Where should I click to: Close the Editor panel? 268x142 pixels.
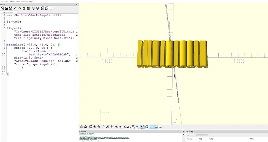pyautogui.click(x=77, y=5)
